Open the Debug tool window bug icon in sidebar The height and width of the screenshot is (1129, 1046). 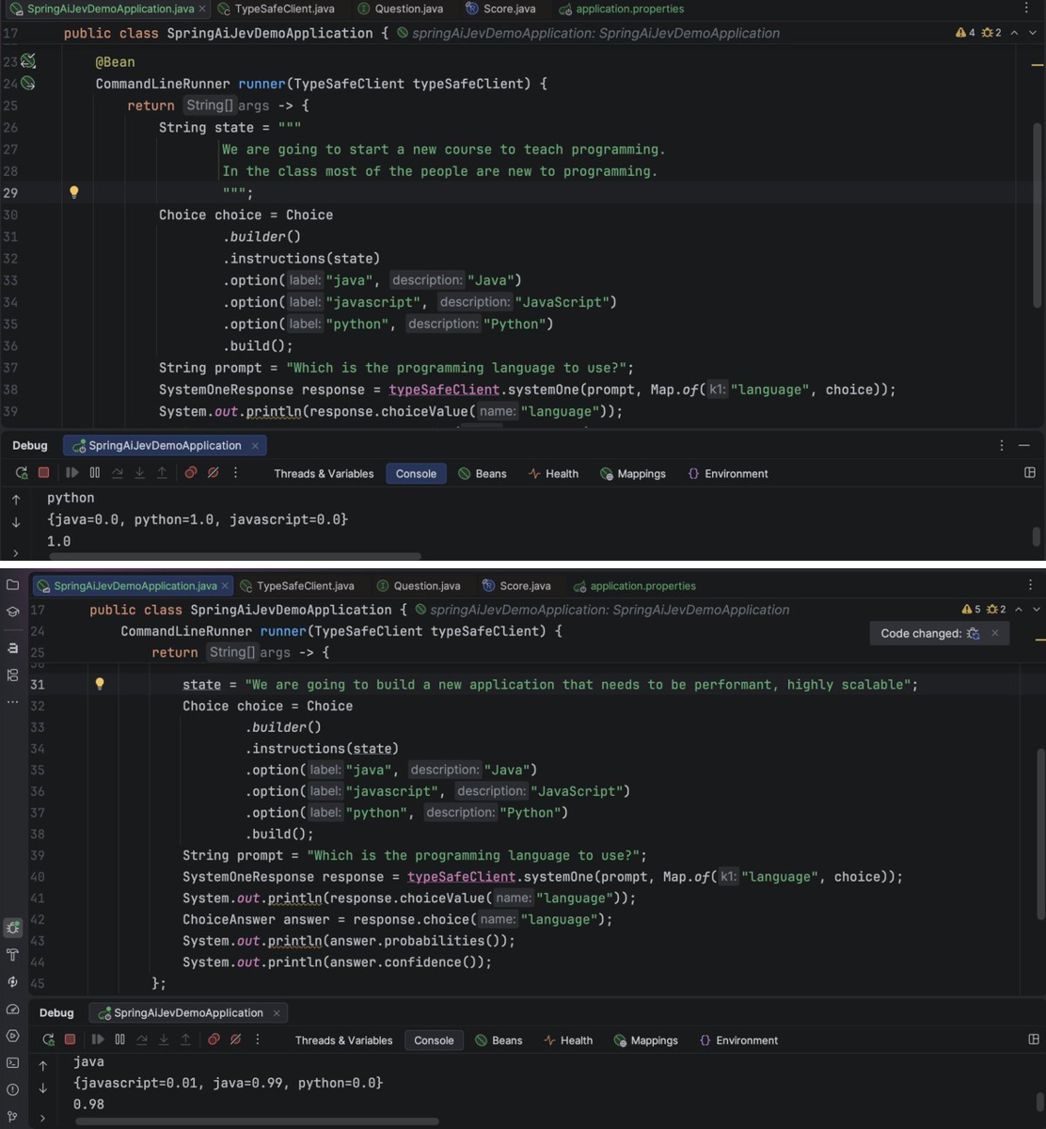click(x=12, y=928)
